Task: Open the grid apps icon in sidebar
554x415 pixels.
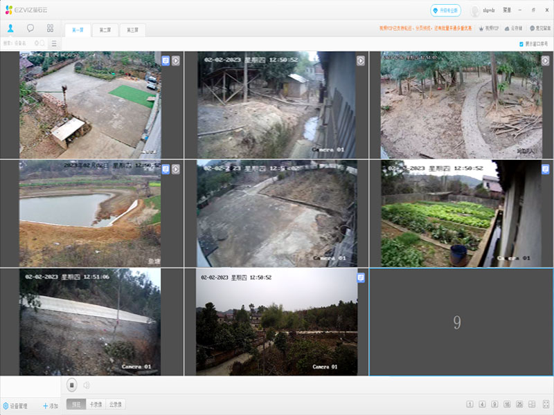Action: click(x=50, y=28)
